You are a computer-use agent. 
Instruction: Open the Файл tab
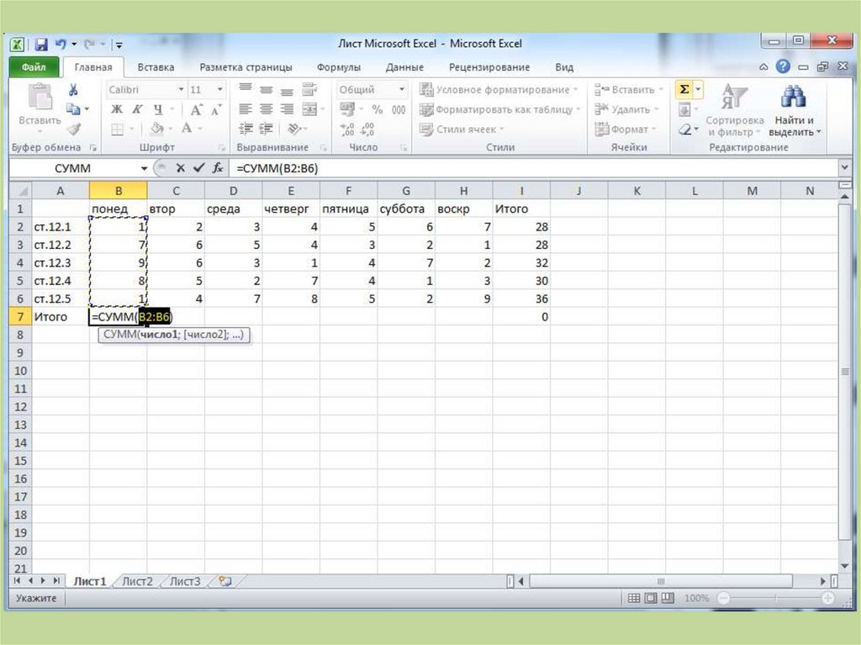coord(34,67)
